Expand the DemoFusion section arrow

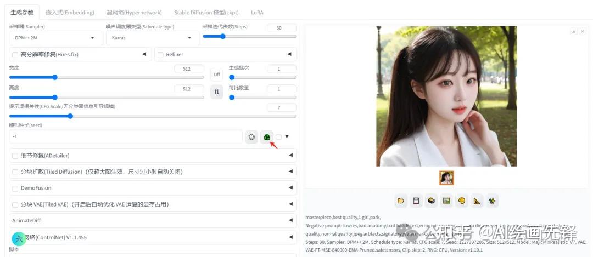(290, 187)
